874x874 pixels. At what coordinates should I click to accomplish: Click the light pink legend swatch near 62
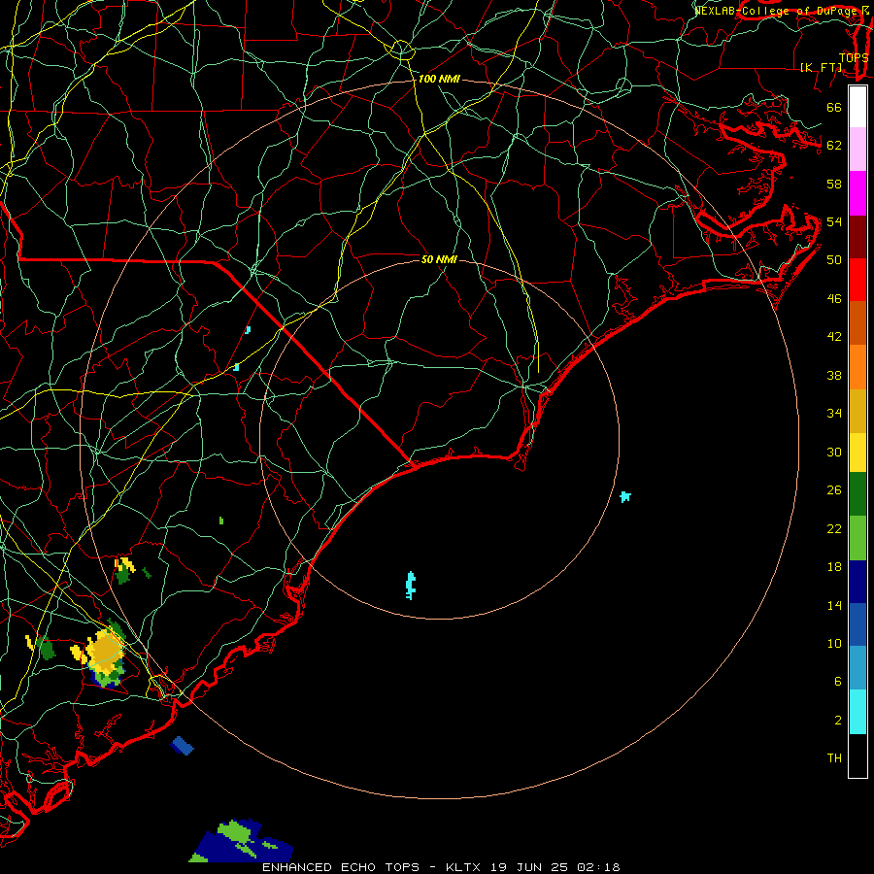pyautogui.click(x=857, y=149)
